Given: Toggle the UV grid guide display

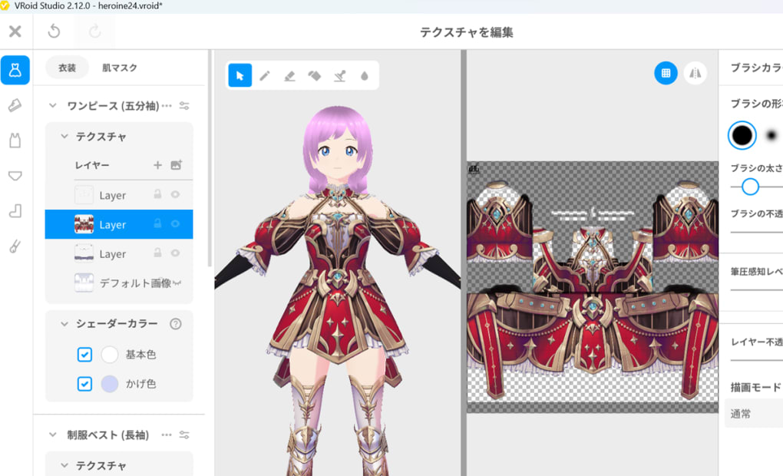Looking at the screenshot, I should [x=666, y=73].
